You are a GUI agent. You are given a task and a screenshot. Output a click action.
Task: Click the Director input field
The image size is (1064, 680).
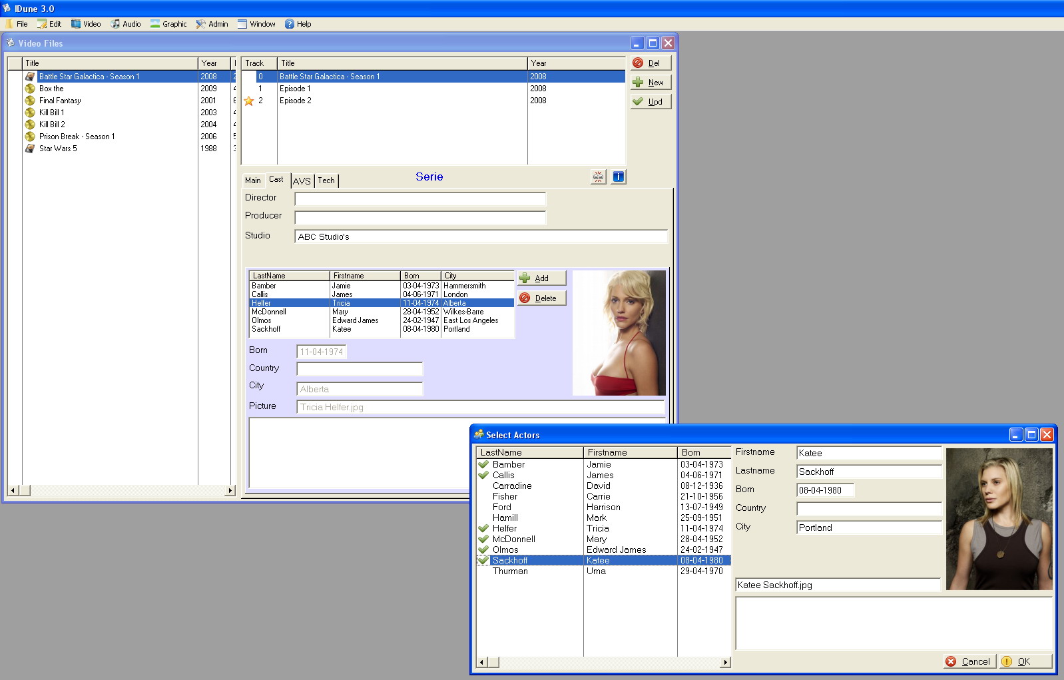420,199
